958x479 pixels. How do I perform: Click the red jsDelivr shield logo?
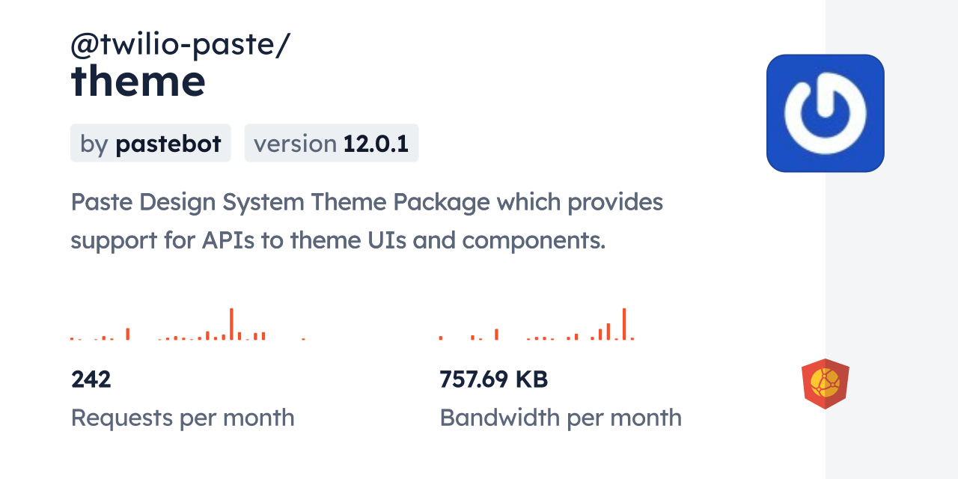825,384
